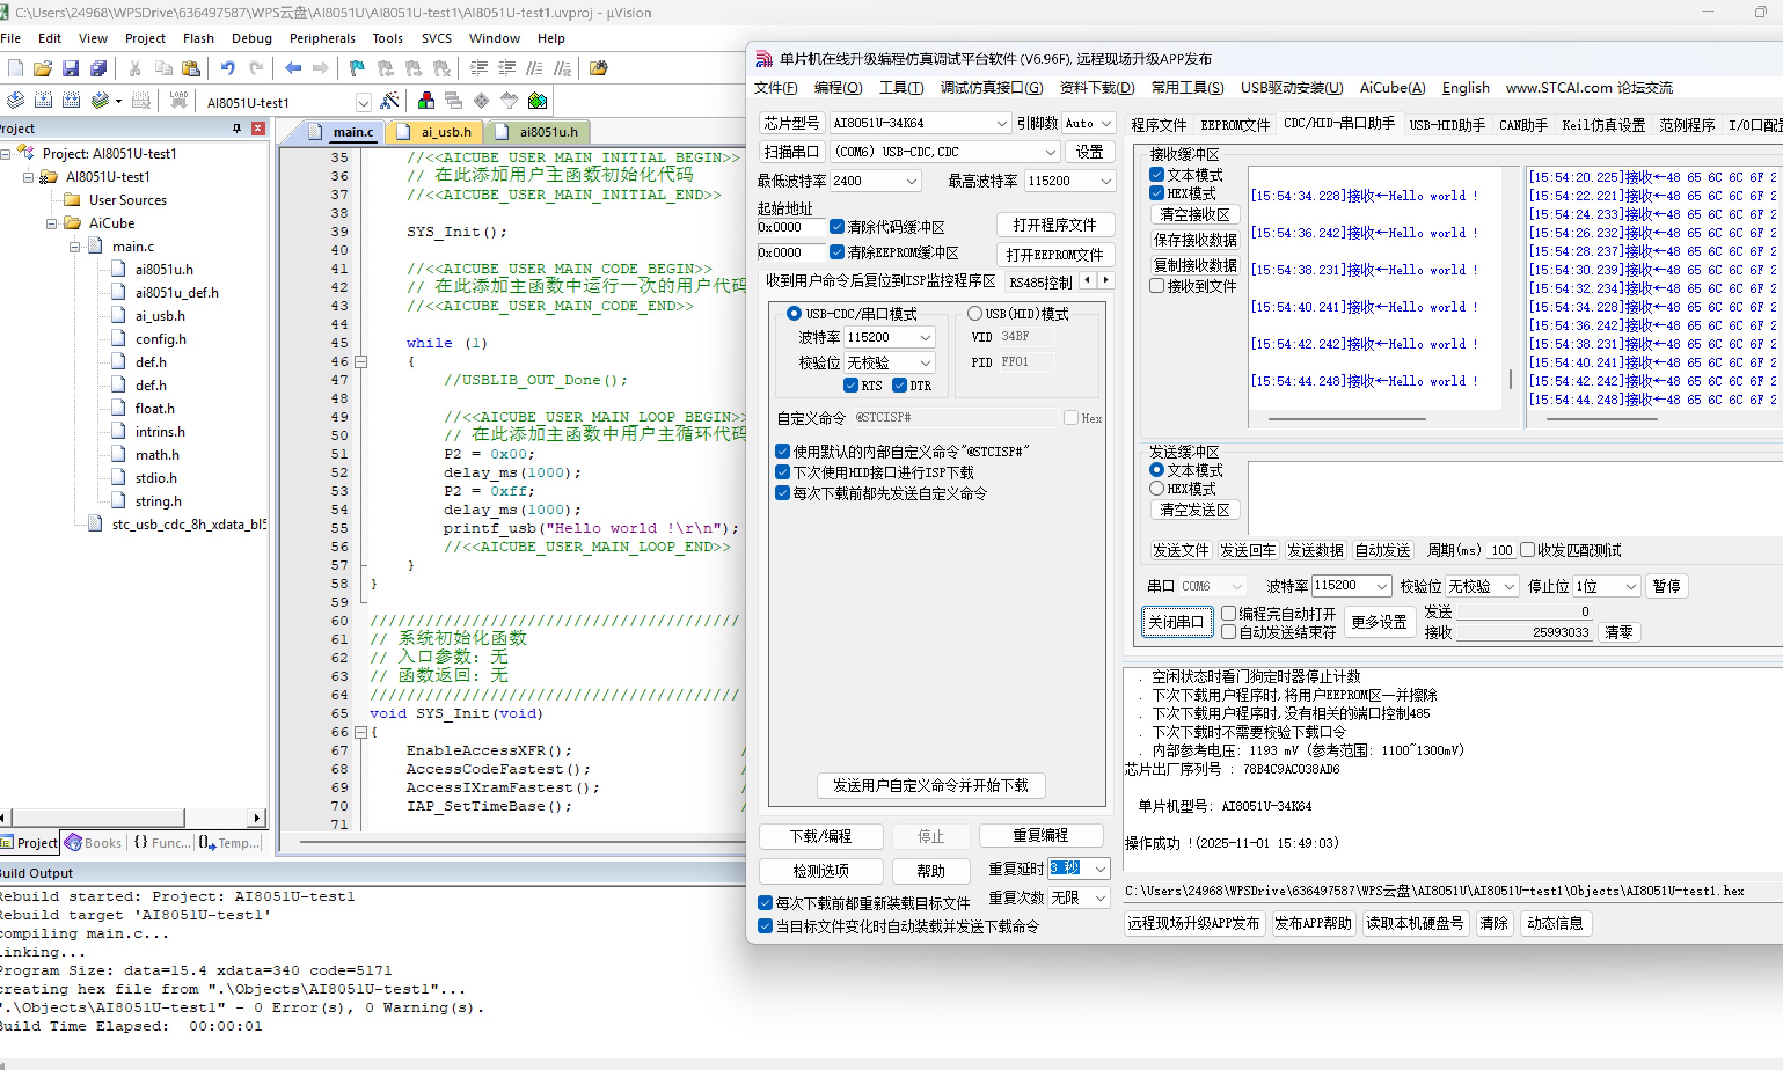
Task: Click the Save file toolbar icon
Action: [x=70, y=68]
